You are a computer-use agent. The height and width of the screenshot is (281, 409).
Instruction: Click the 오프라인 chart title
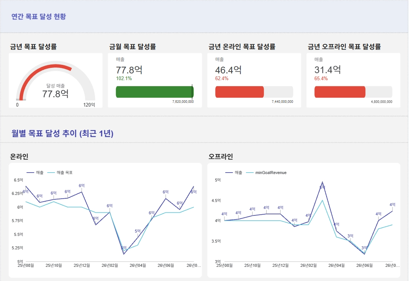click(x=220, y=157)
